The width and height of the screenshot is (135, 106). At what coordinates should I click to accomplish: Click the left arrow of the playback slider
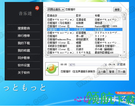pyautogui.click(x=70, y=65)
